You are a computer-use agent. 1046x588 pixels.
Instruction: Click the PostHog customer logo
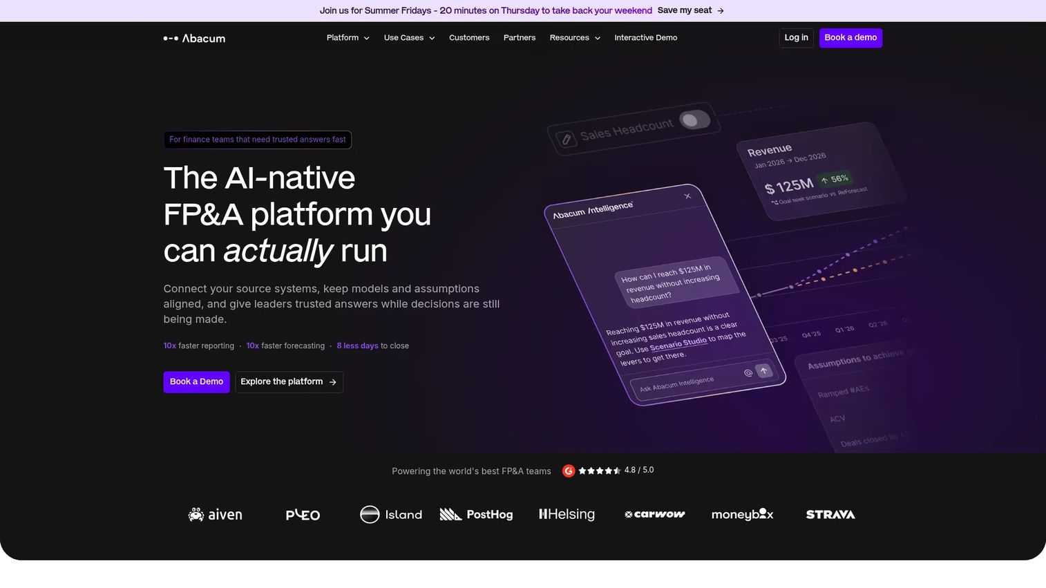tap(476, 515)
